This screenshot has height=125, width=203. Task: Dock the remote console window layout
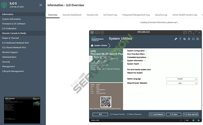(x=185, y=33)
